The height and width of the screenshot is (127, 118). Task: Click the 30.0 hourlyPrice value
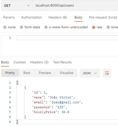65,112
